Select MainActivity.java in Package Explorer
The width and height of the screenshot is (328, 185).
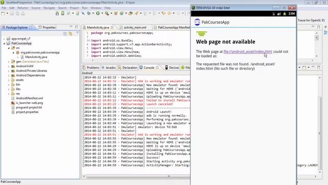(36, 57)
